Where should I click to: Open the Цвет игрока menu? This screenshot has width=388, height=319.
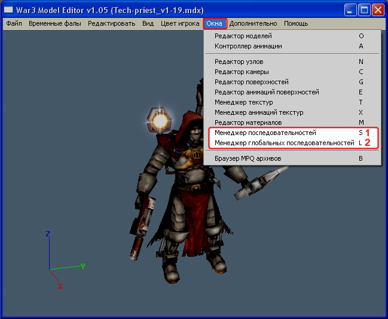click(180, 23)
